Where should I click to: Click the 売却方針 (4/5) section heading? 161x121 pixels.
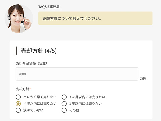click(39, 51)
